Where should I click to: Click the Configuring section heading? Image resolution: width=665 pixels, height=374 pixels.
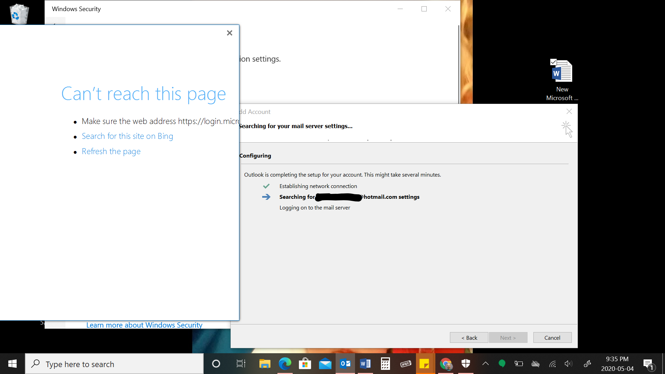click(255, 156)
